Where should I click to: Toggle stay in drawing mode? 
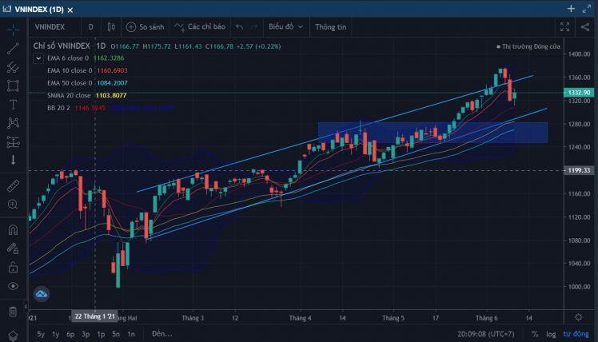pos(13,249)
